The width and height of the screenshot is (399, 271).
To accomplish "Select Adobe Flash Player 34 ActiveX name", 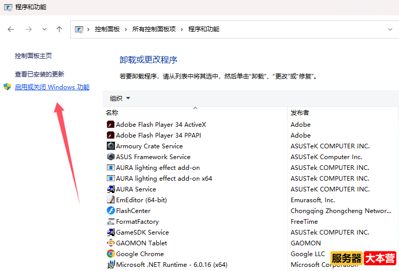I will click(161, 125).
